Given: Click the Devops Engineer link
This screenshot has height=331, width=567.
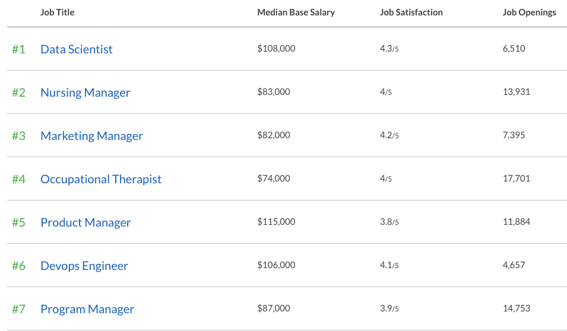Looking at the screenshot, I should pyautogui.click(x=84, y=266).
